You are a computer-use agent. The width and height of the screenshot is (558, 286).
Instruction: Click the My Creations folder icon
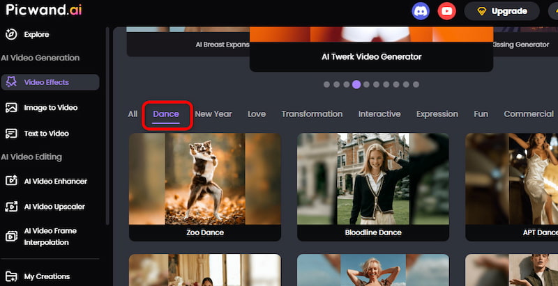(x=11, y=276)
